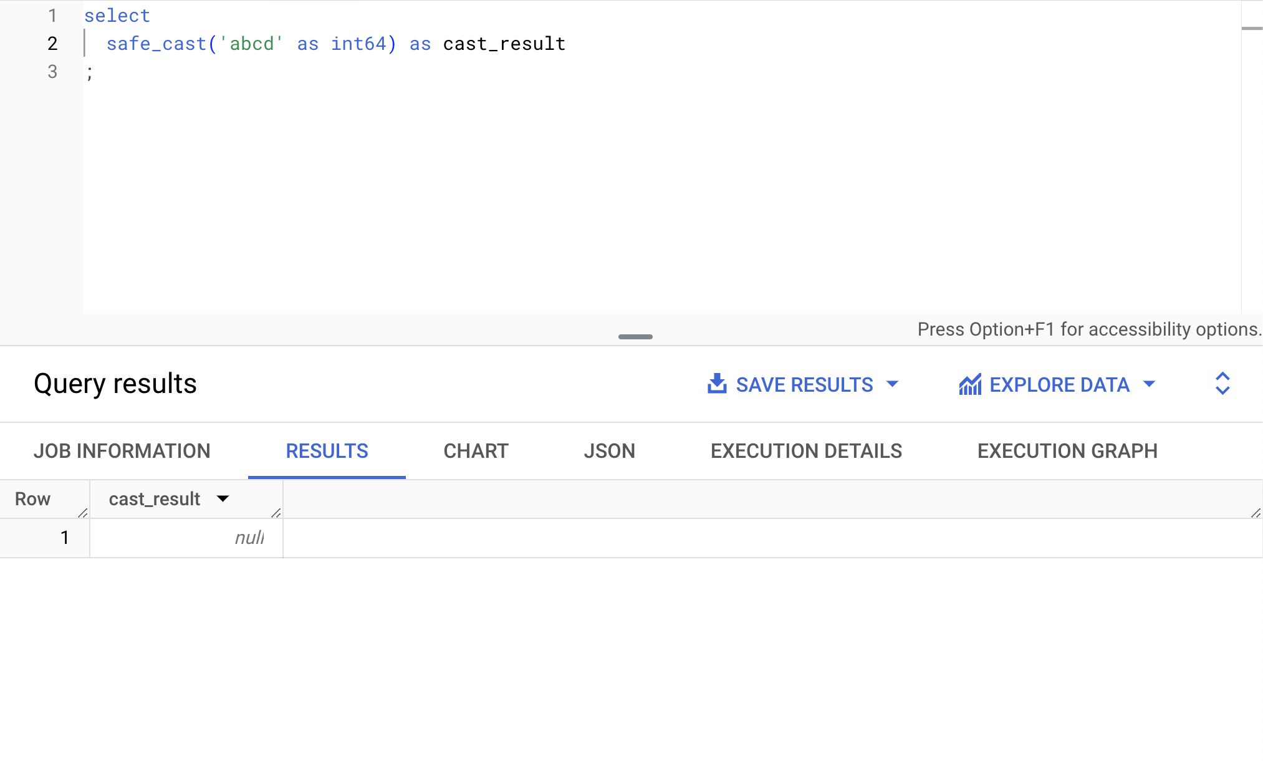
Task: View the Execution Details tab
Action: pyautogui.click(x=806, y=451)
